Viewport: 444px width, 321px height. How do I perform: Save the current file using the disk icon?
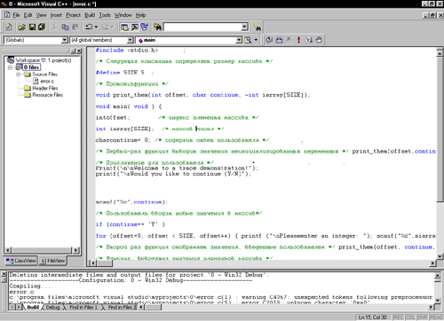point(32,27)
